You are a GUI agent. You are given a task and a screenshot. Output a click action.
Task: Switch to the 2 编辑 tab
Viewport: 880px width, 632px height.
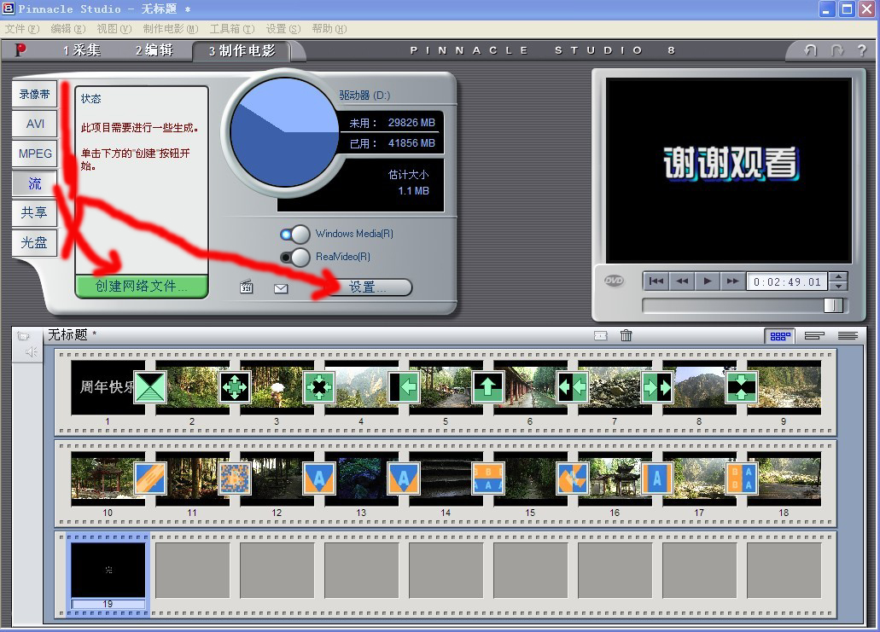click(154, 50)
